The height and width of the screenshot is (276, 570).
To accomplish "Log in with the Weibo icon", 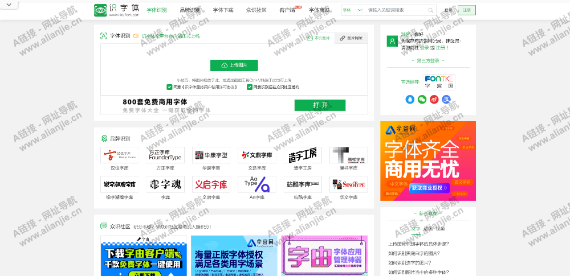I will (x=434, y=99).
